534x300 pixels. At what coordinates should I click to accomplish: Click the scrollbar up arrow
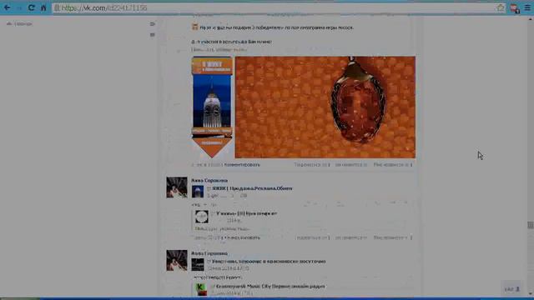tap(531, 18)
